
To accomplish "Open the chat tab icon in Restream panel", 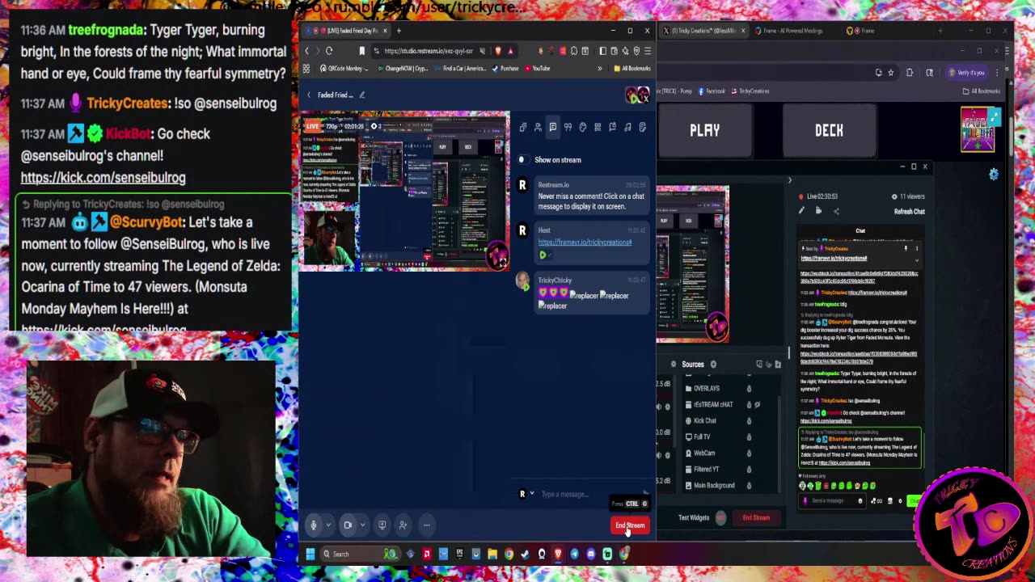I will 553,127.
